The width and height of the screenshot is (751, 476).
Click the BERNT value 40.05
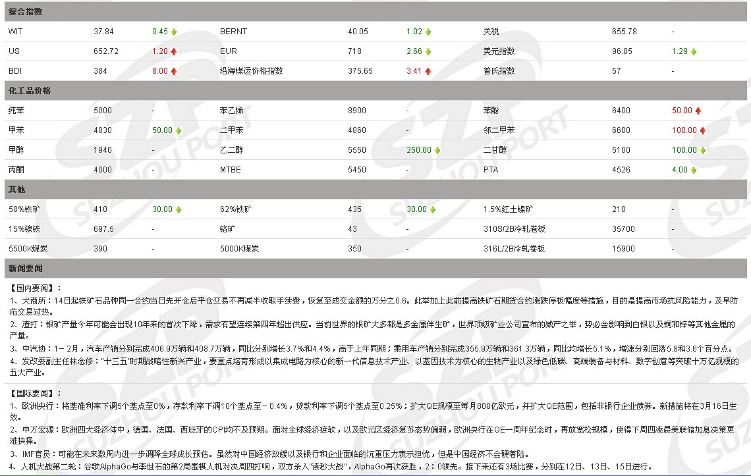[358, 32]
